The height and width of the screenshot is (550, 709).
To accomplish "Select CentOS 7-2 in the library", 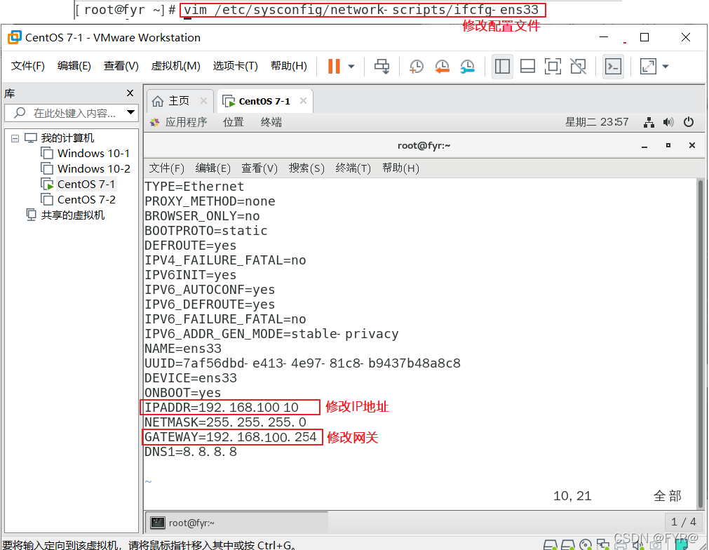I will tap(79, 199).
